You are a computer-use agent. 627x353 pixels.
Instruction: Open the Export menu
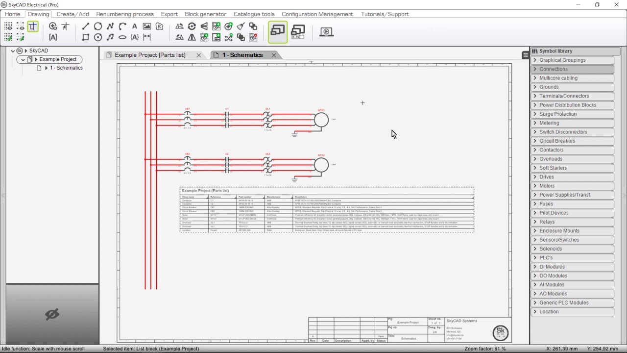[x=169, y=14]
